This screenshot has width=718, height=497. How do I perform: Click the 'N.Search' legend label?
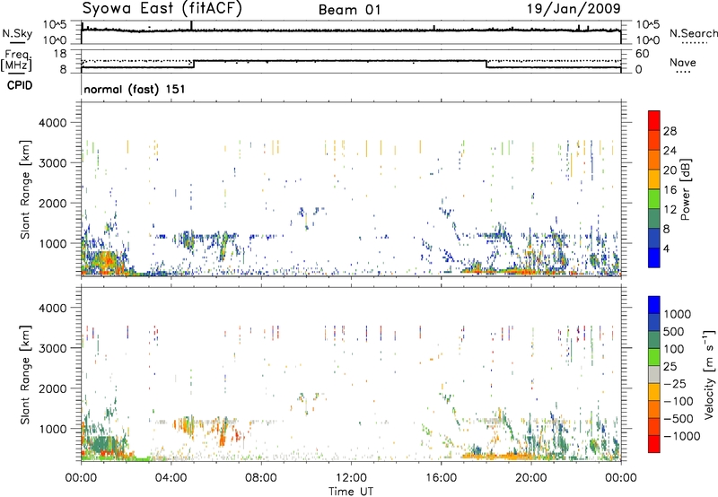(693, 33)
